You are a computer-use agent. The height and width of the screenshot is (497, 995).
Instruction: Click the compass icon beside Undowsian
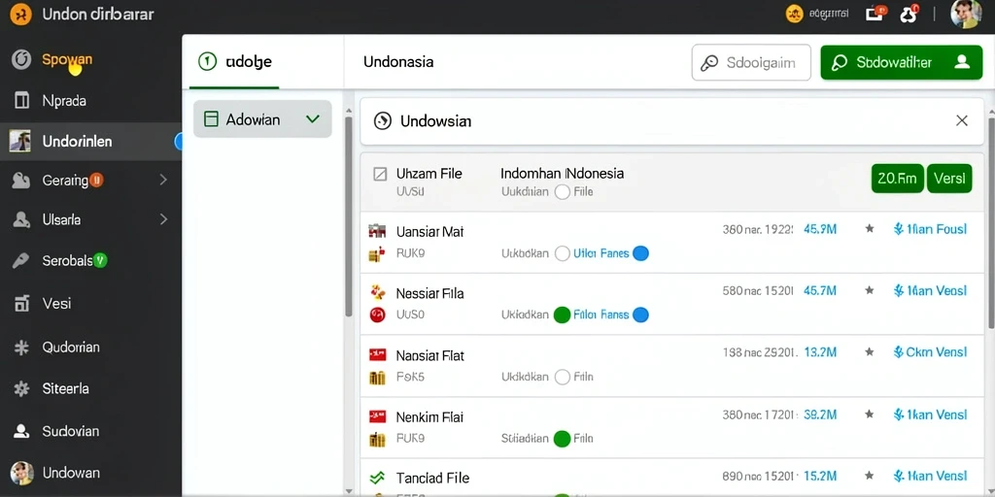[x=383, y=121]
